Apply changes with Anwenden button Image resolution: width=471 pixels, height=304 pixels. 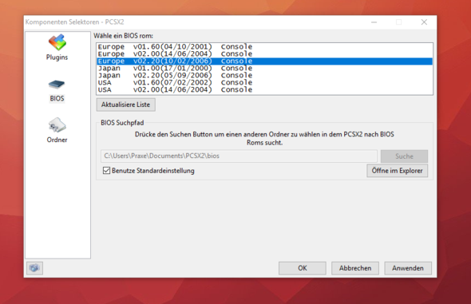point(408,268)
